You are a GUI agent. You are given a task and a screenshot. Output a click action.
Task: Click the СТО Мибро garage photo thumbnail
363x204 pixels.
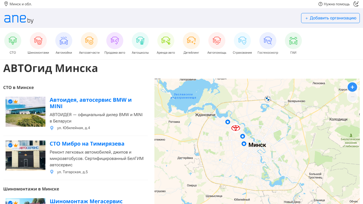[x=26, y=155]
